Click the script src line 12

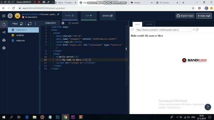click(x=76, y=63)
